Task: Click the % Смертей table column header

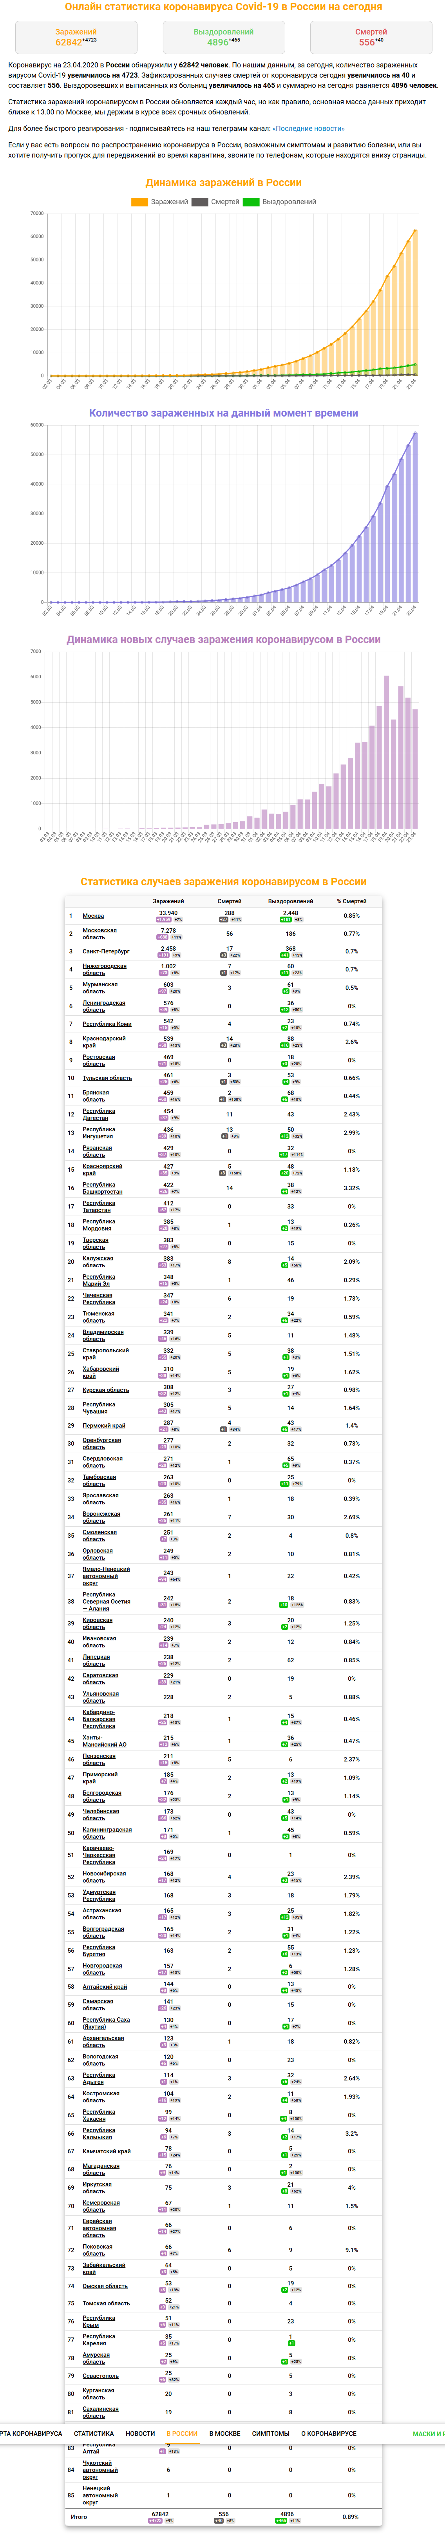Action: click(351, 901)
